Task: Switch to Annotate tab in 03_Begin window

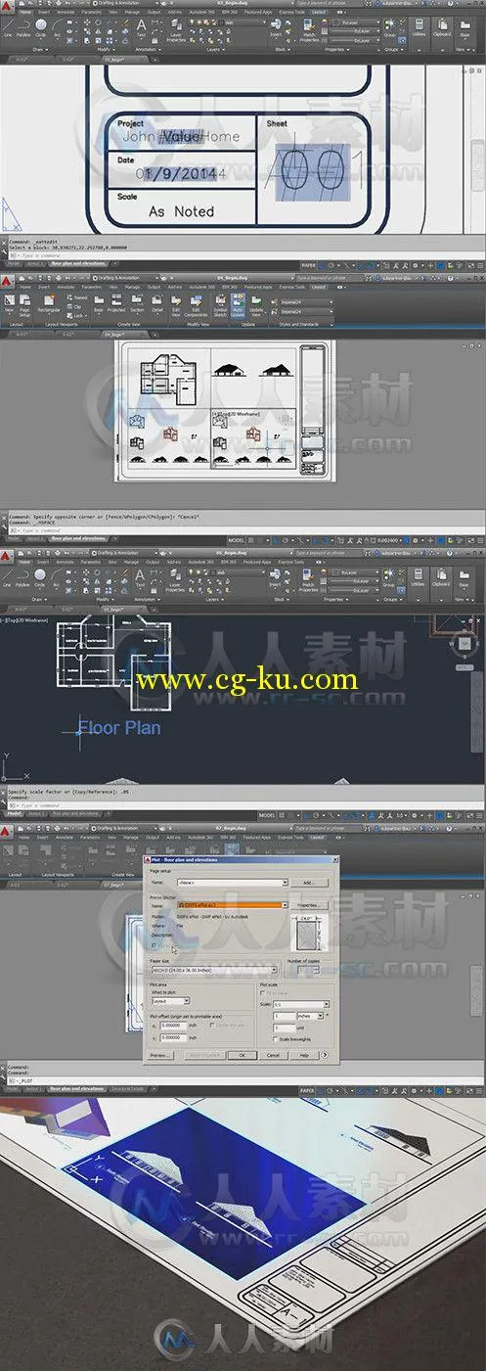Action: (66, 14)
